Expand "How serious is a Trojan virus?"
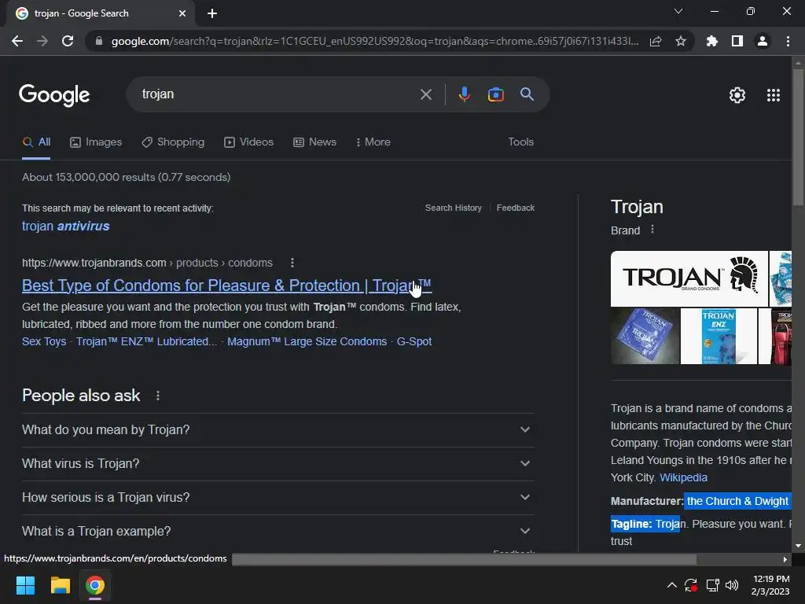The height and width of the screenshot is (604, 805). coord(278,498)
